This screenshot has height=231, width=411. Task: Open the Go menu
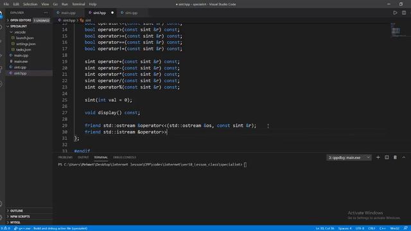point(55,4)
